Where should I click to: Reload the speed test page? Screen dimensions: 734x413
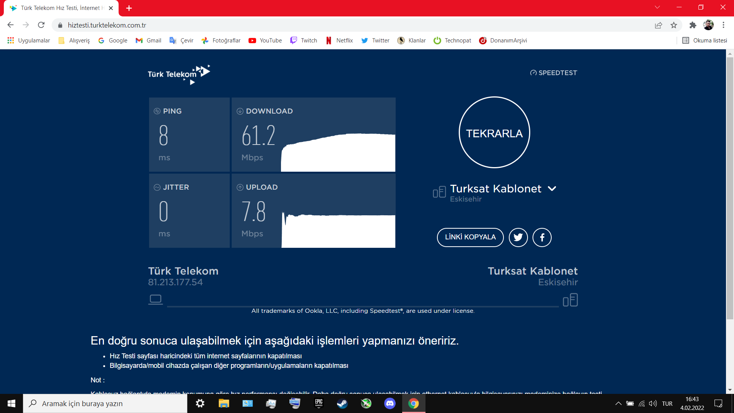pos(41,25)
